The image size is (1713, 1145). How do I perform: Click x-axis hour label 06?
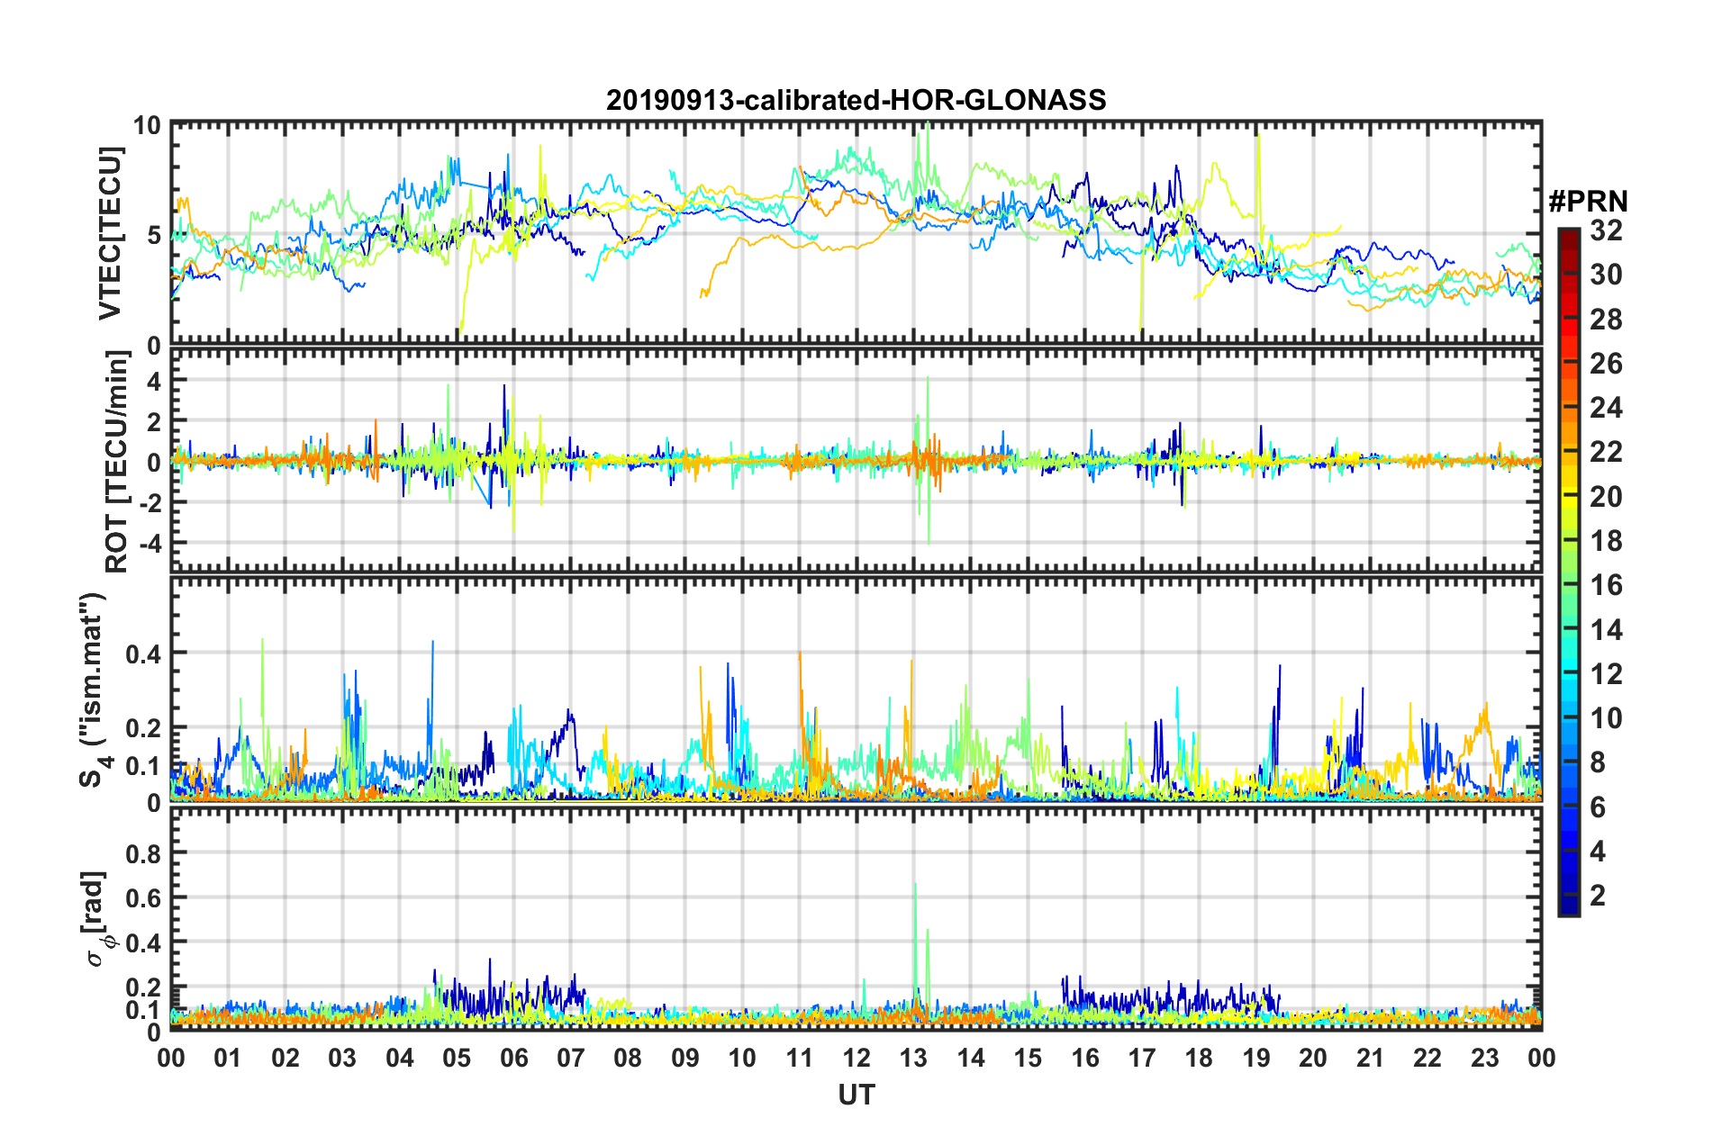click(513, 1058)
